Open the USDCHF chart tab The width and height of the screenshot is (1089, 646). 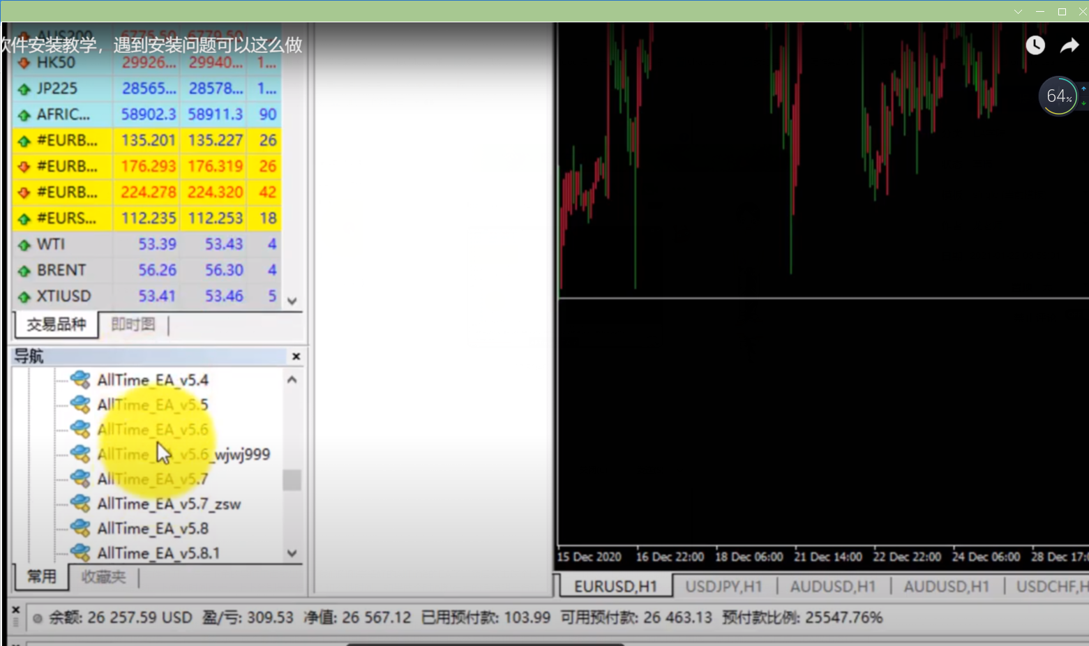pyautogui.click(x=1052, y=587)
